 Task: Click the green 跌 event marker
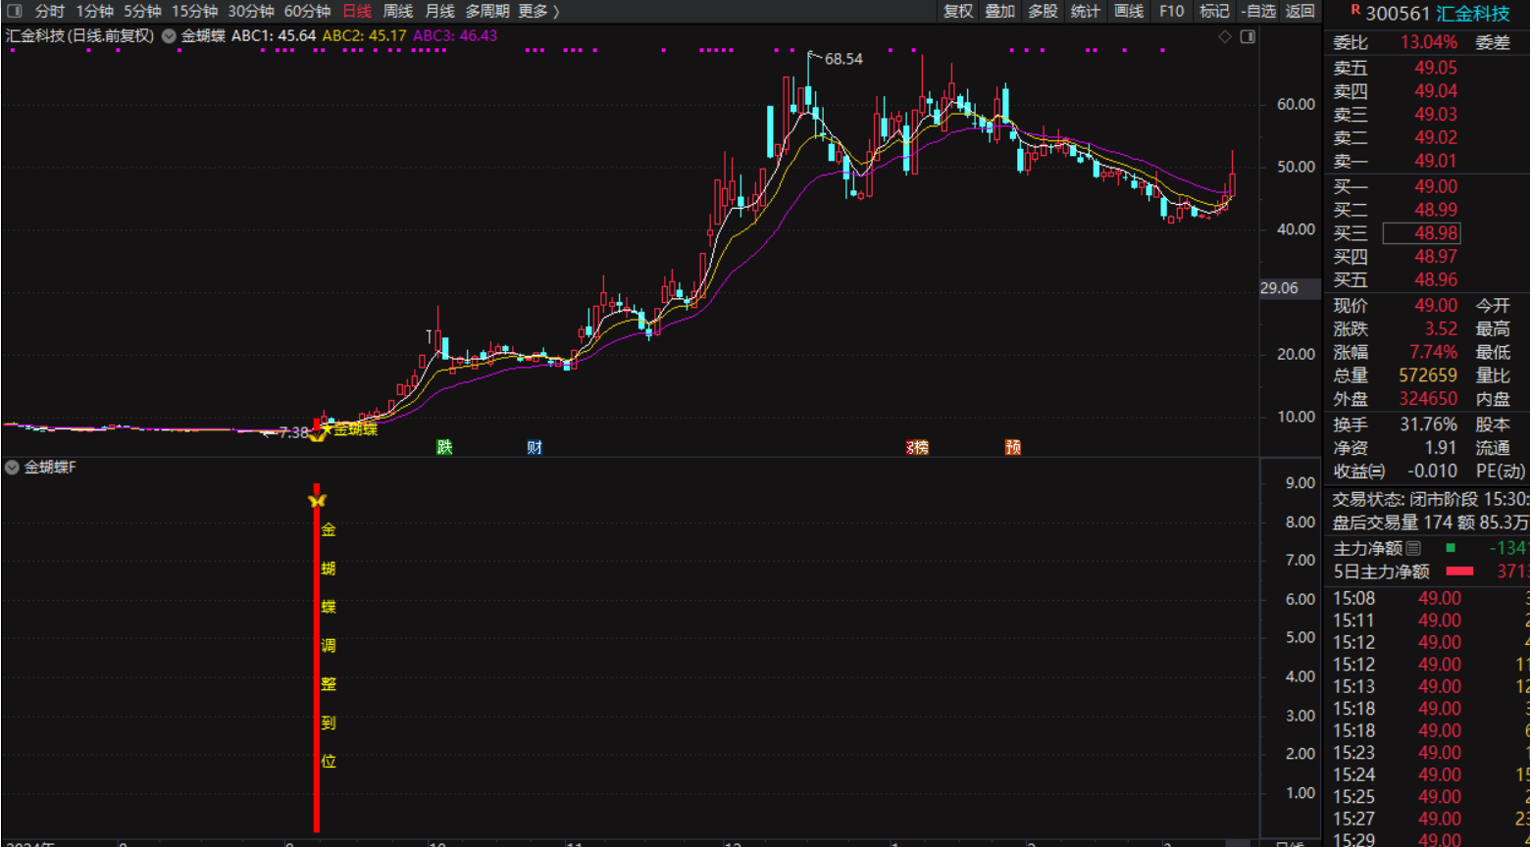pos(444,447)
